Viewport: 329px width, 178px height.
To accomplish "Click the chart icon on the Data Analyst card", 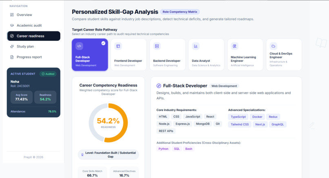I will [x=196, y=46].
